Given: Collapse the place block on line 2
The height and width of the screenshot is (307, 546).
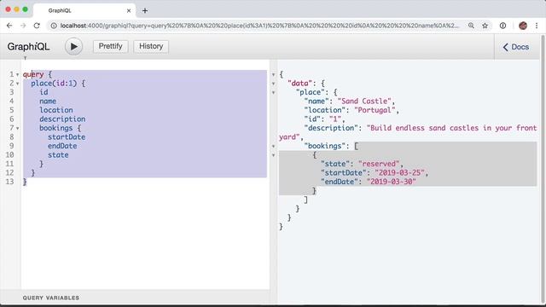Looking at the screenshot, I should [17, 84].
